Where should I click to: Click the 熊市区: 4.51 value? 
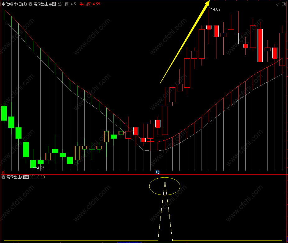(67, 4)
